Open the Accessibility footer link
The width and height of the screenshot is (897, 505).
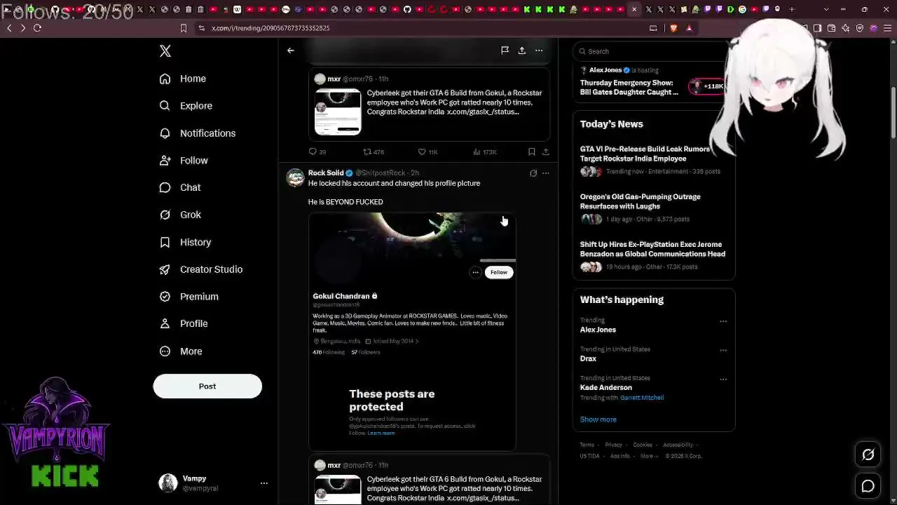pyautogui.click(x=678, y=445)
